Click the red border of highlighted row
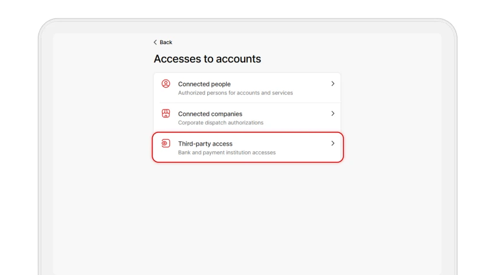This screenshot has width=496, height=275. click(247, 162)
